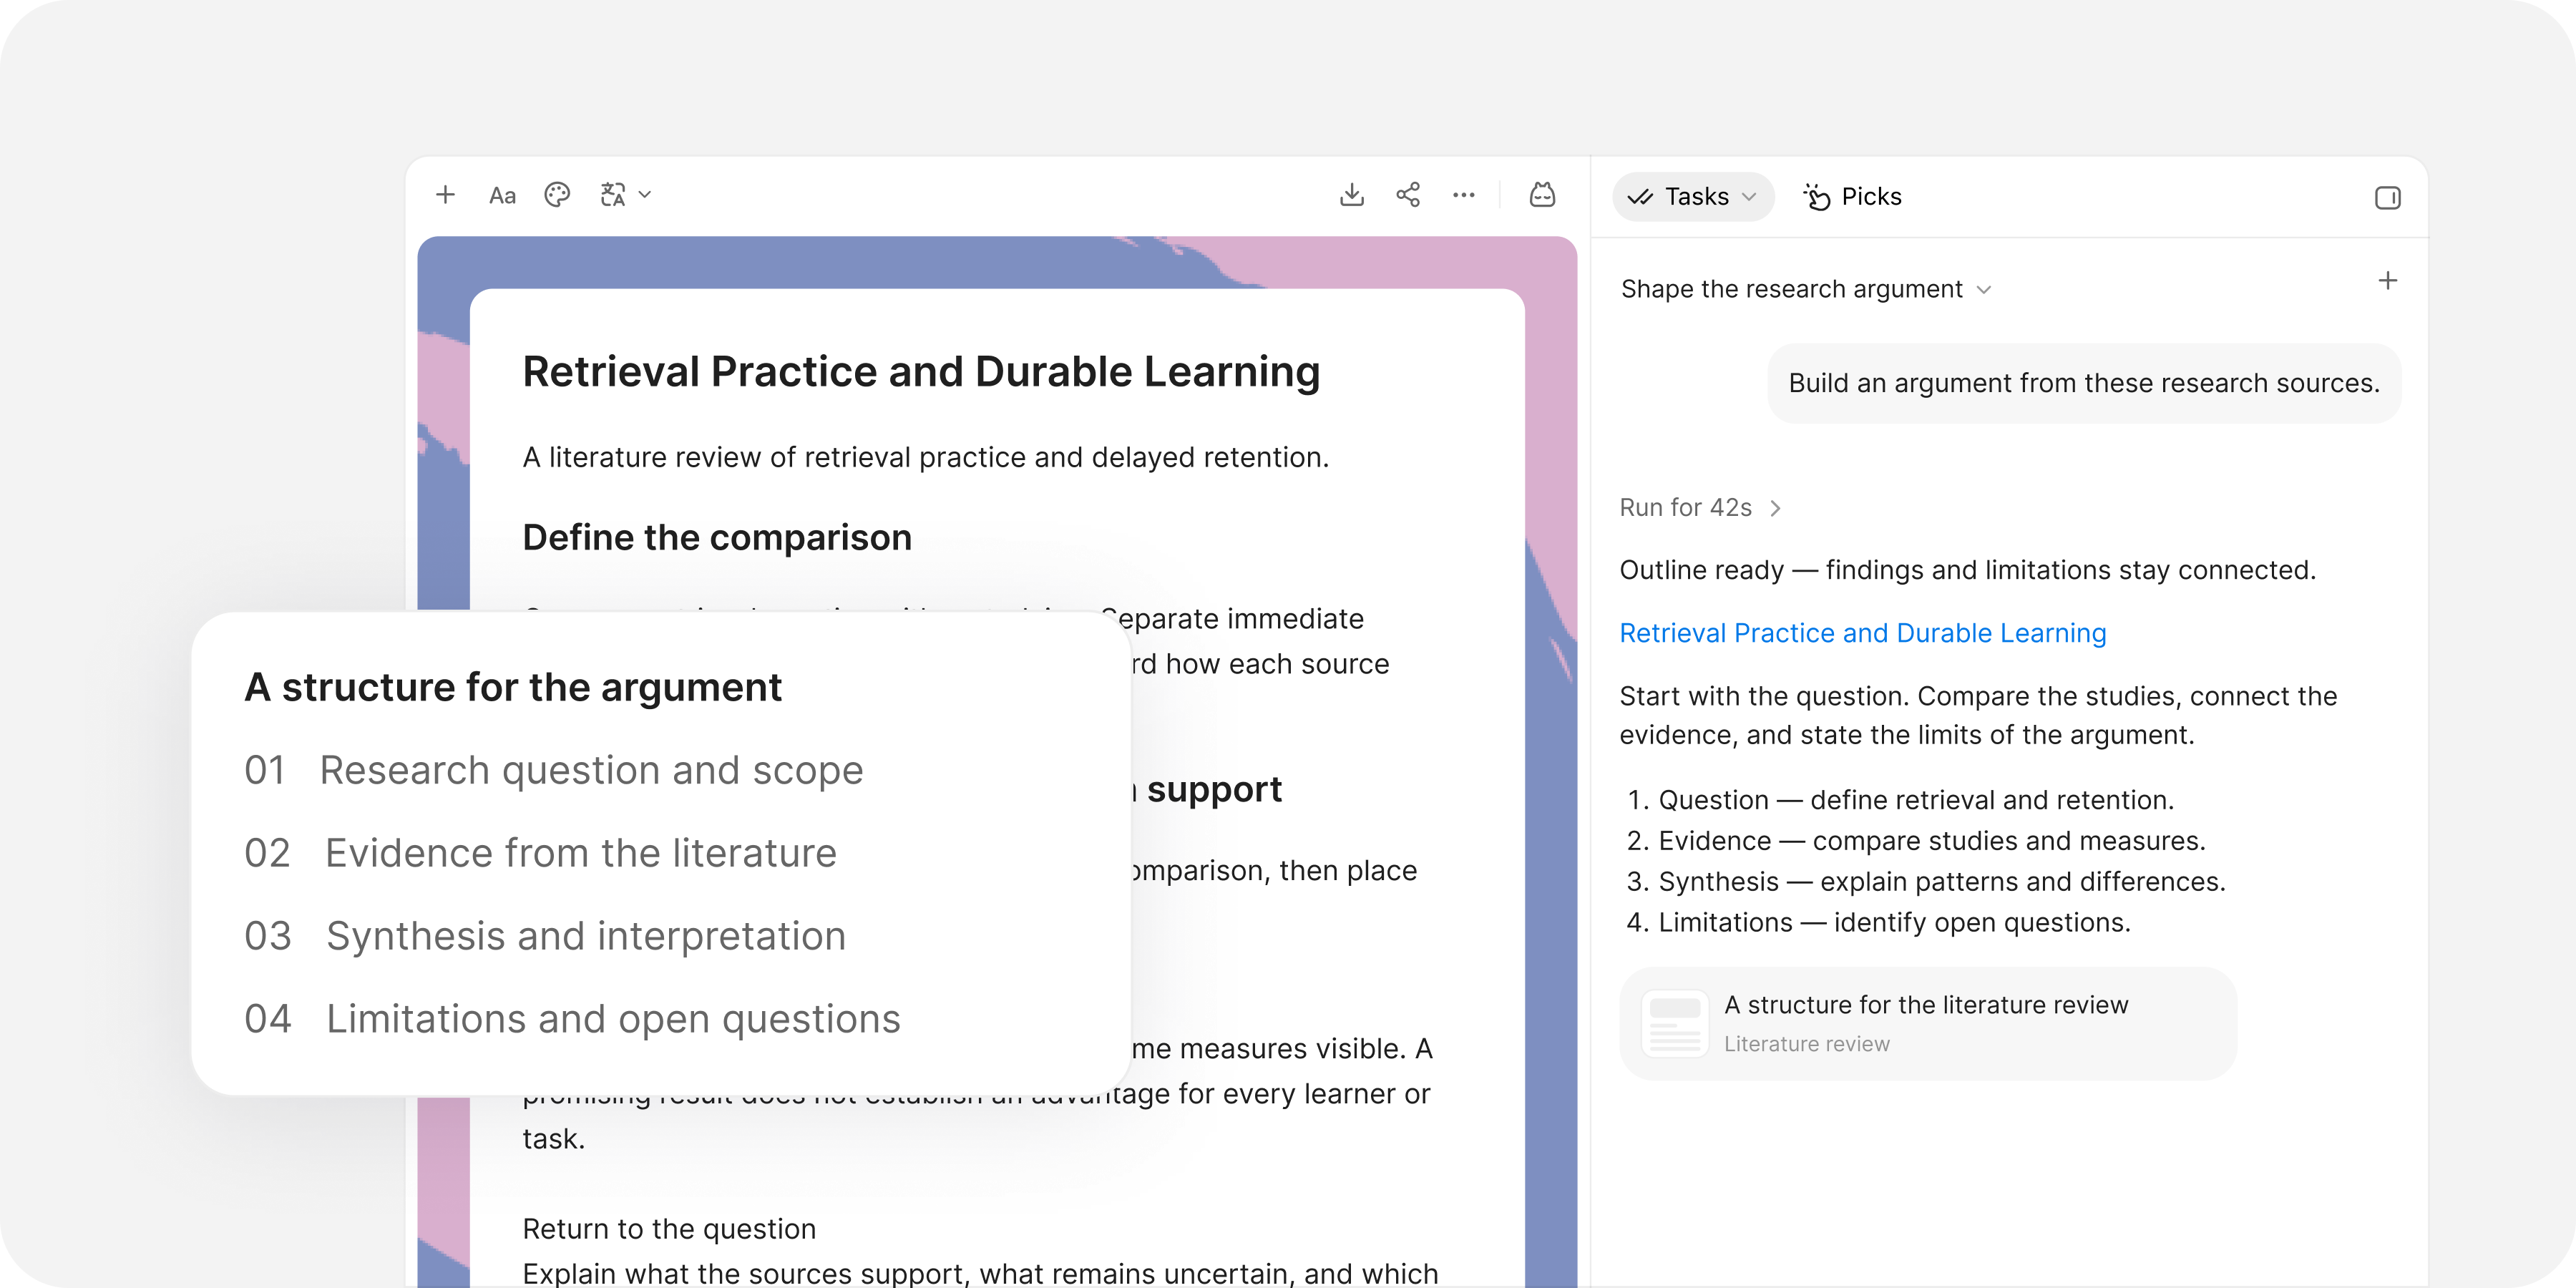Share the document

point(1408,194)
